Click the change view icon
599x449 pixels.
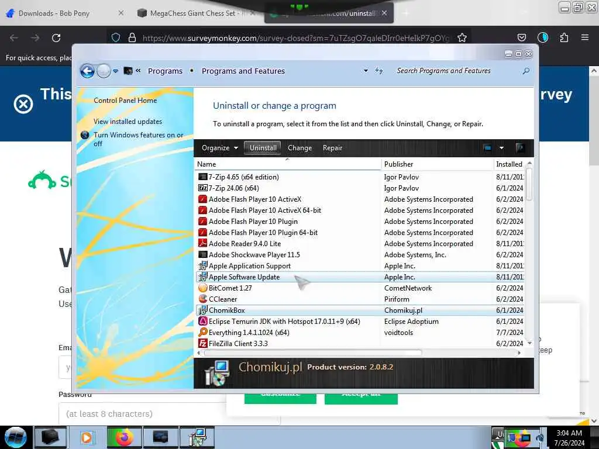click(487, 148)
